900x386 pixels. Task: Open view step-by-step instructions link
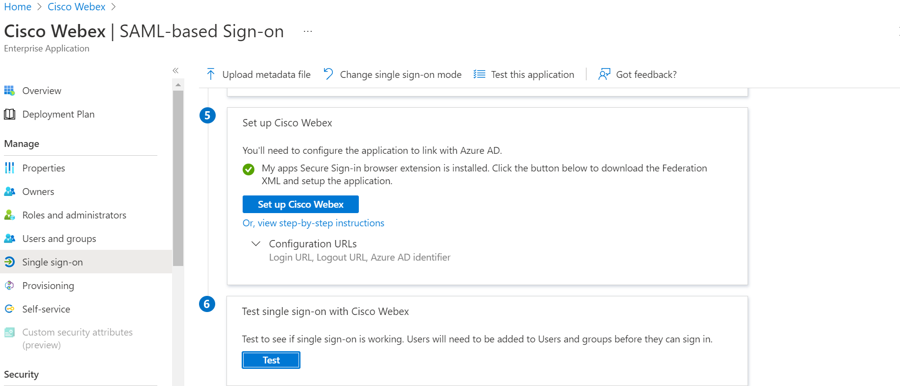coord(313,223)
